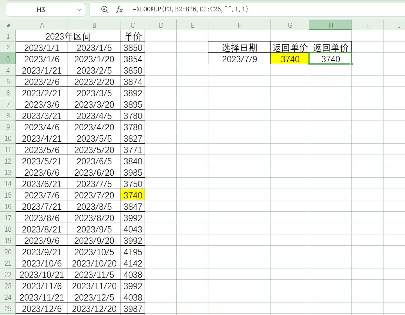Select column F header
This screenshot has height=315, width=405.
click(x=239, y=25)
